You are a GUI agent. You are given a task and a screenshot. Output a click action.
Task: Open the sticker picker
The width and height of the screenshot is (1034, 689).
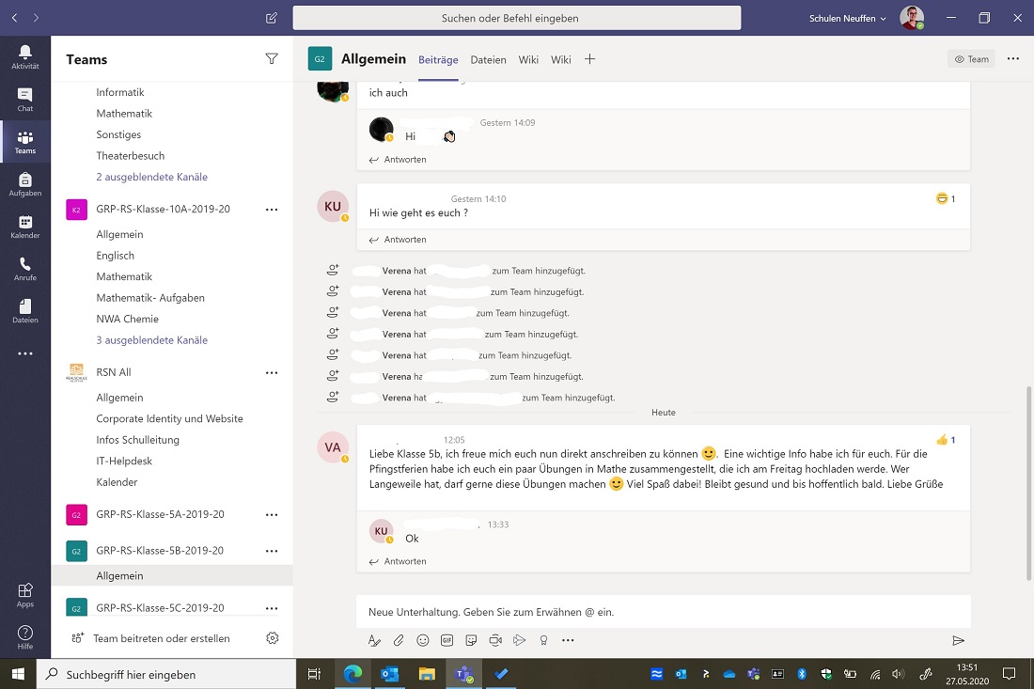click(470, 640)
